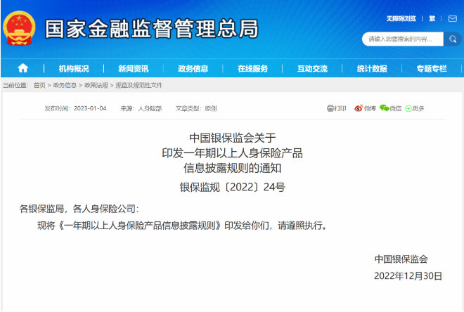Click the search magnifier button
Viewport: 464px width, 312px height.
(x=453, y=39)
